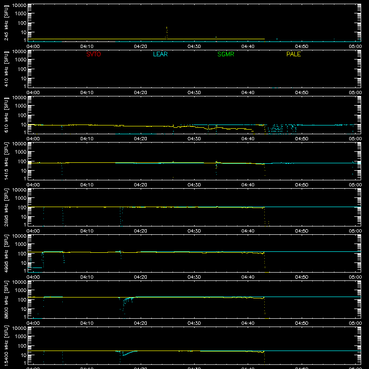The width and height of the screenshot is (369, 369).
Task: Click the 100 y-axis label in 4995 MHz panel
Action: (x=22, y=254)
